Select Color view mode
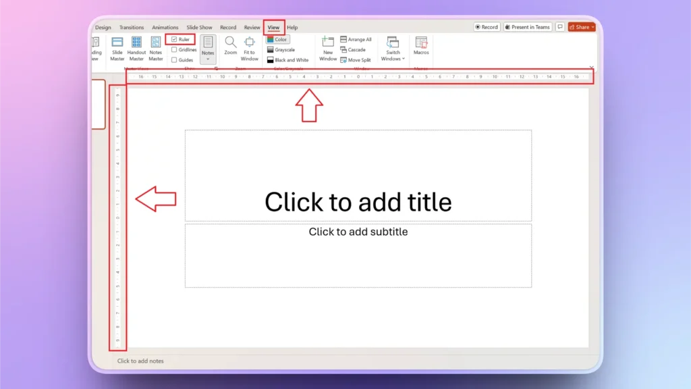This screenshot has width=691, height=389. click(277, 39)
